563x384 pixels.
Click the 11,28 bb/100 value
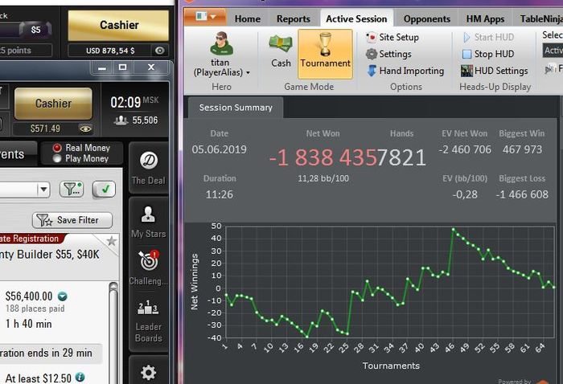(323, 178)
